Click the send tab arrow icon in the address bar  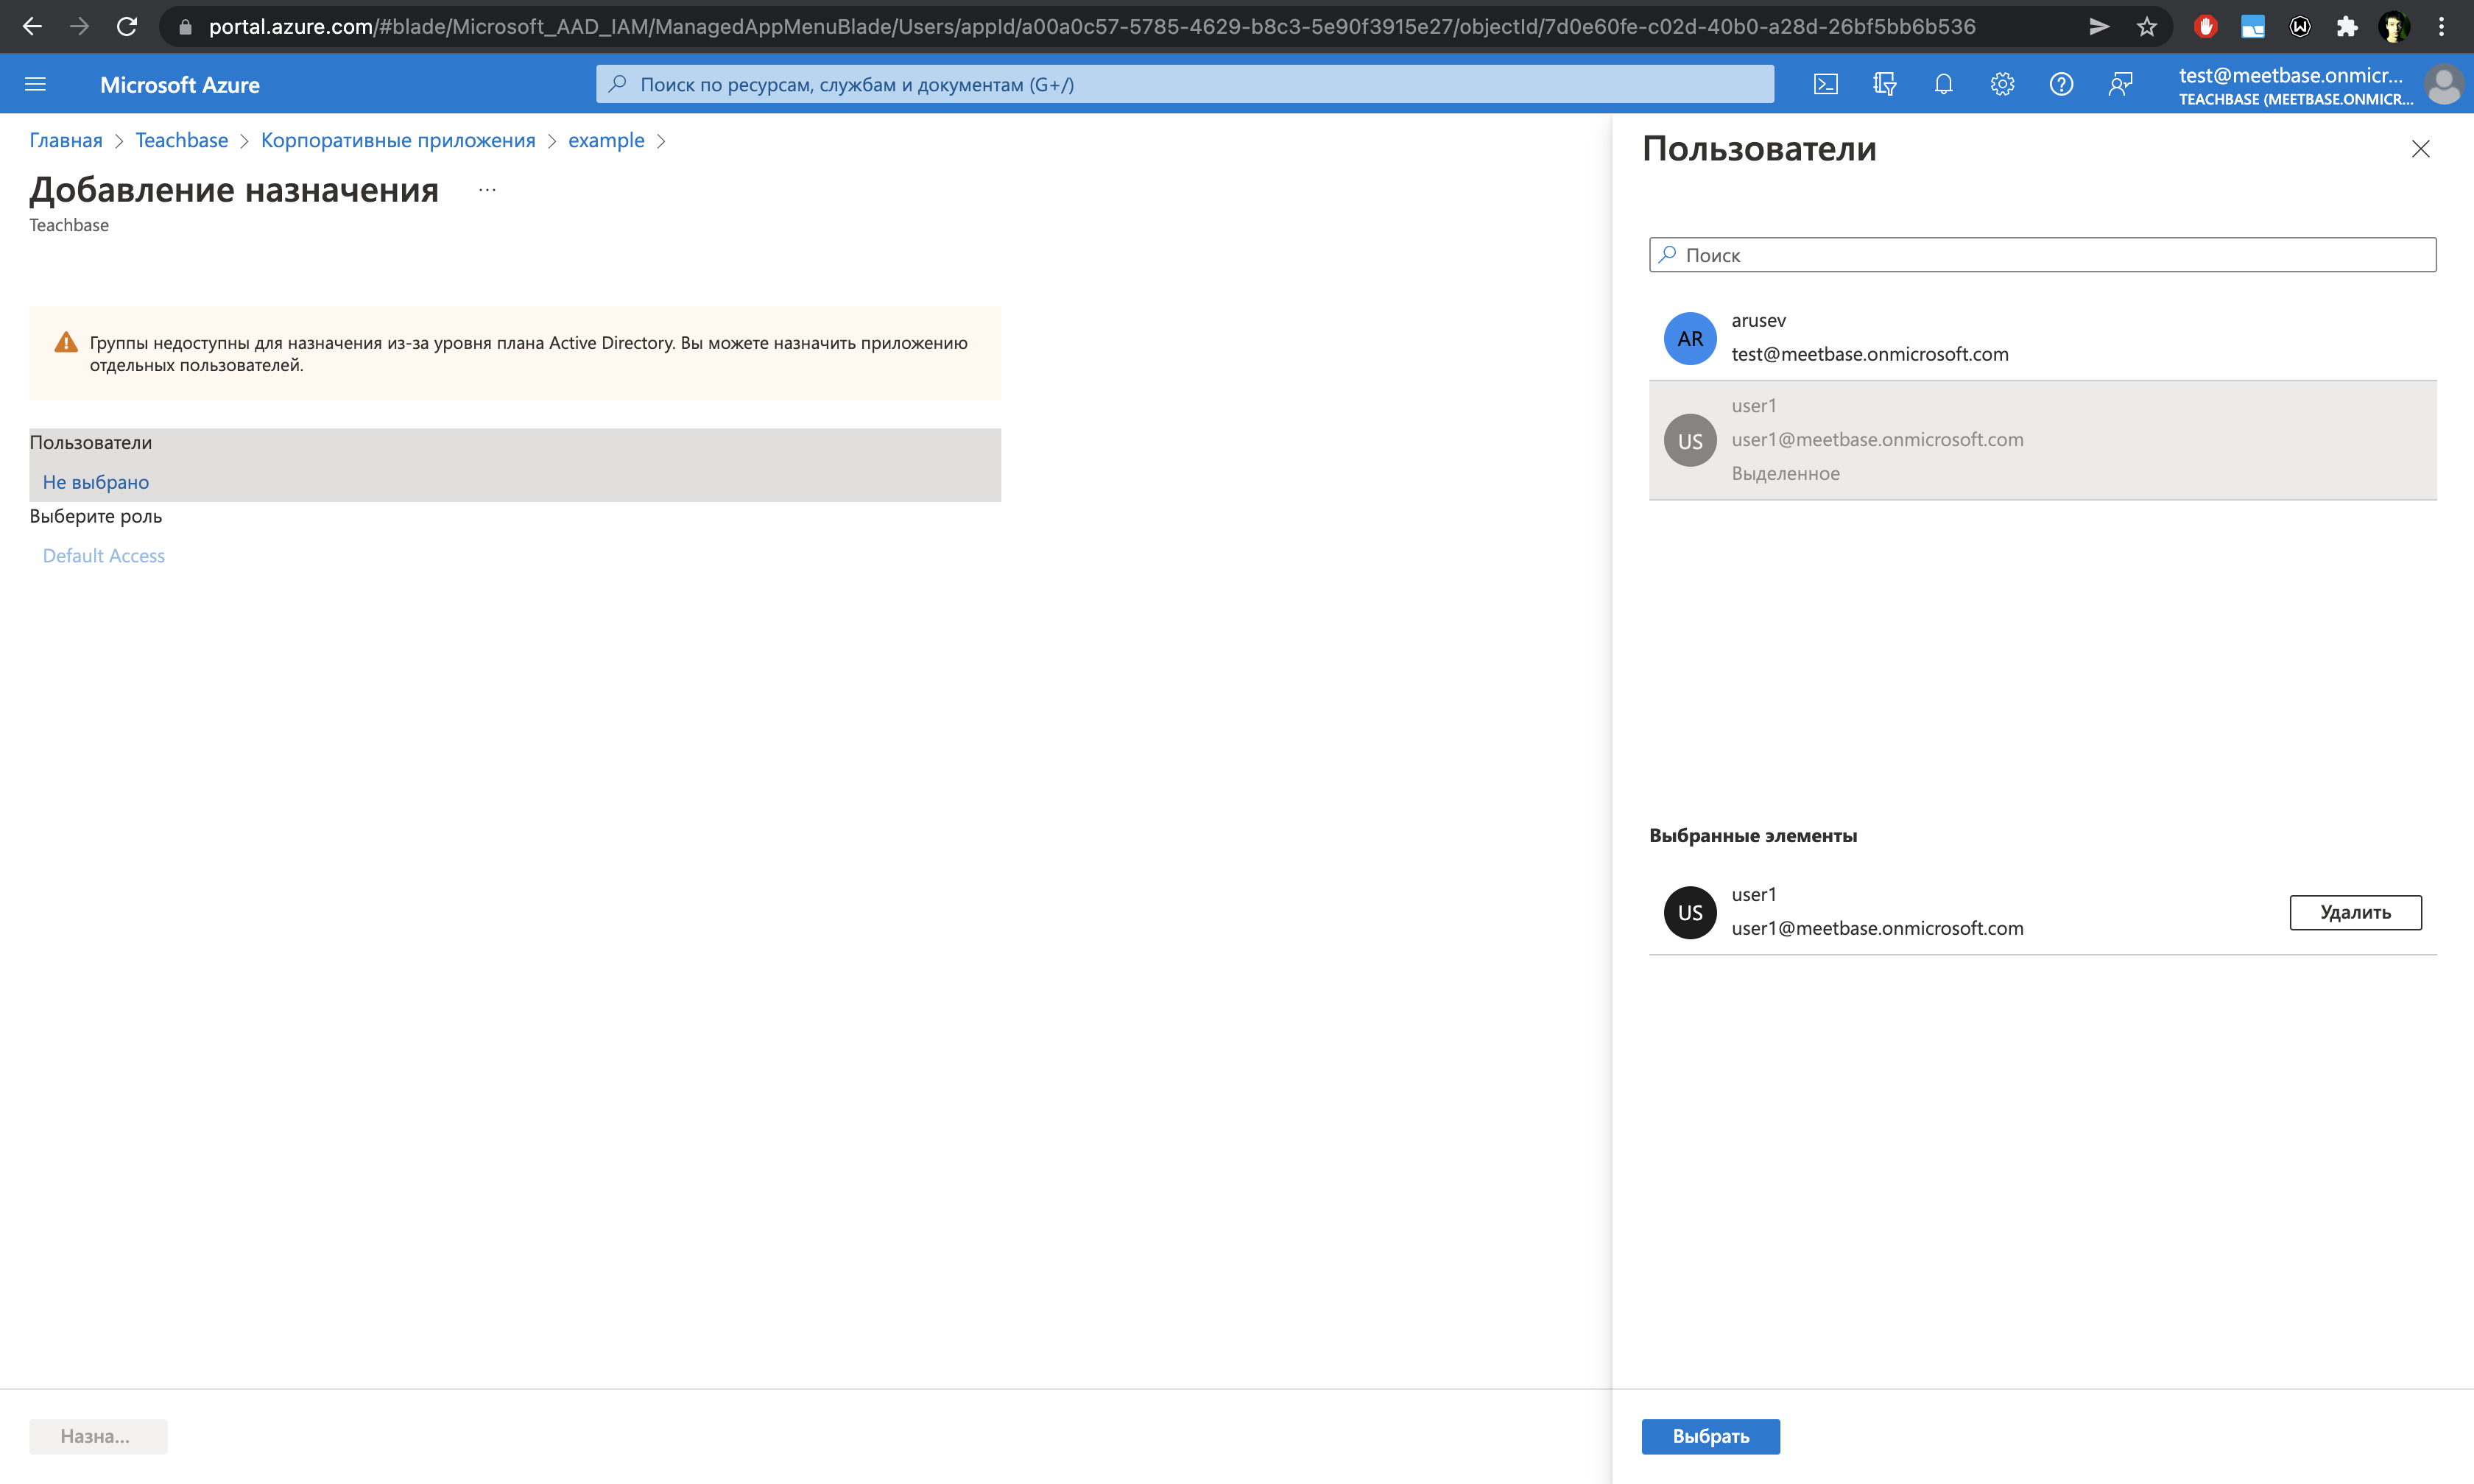(2099, 26)
